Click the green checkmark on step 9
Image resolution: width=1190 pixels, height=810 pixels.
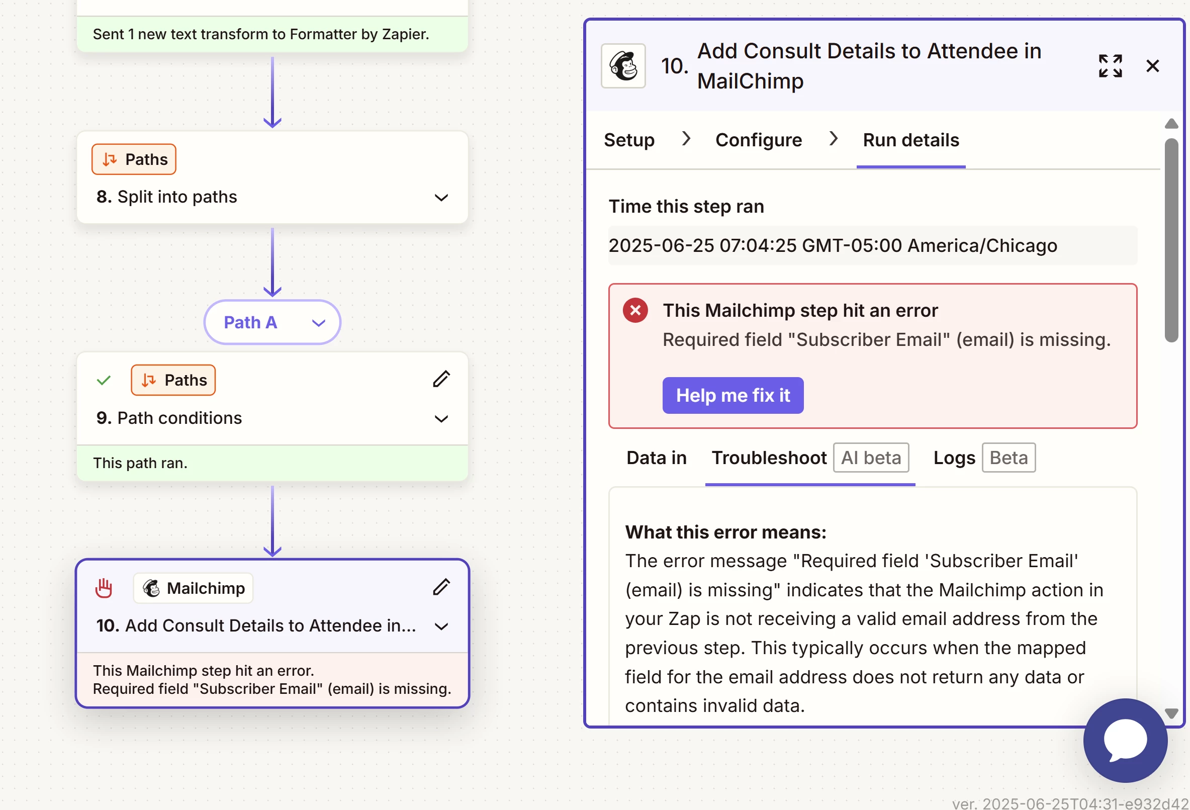pos(104,380)
